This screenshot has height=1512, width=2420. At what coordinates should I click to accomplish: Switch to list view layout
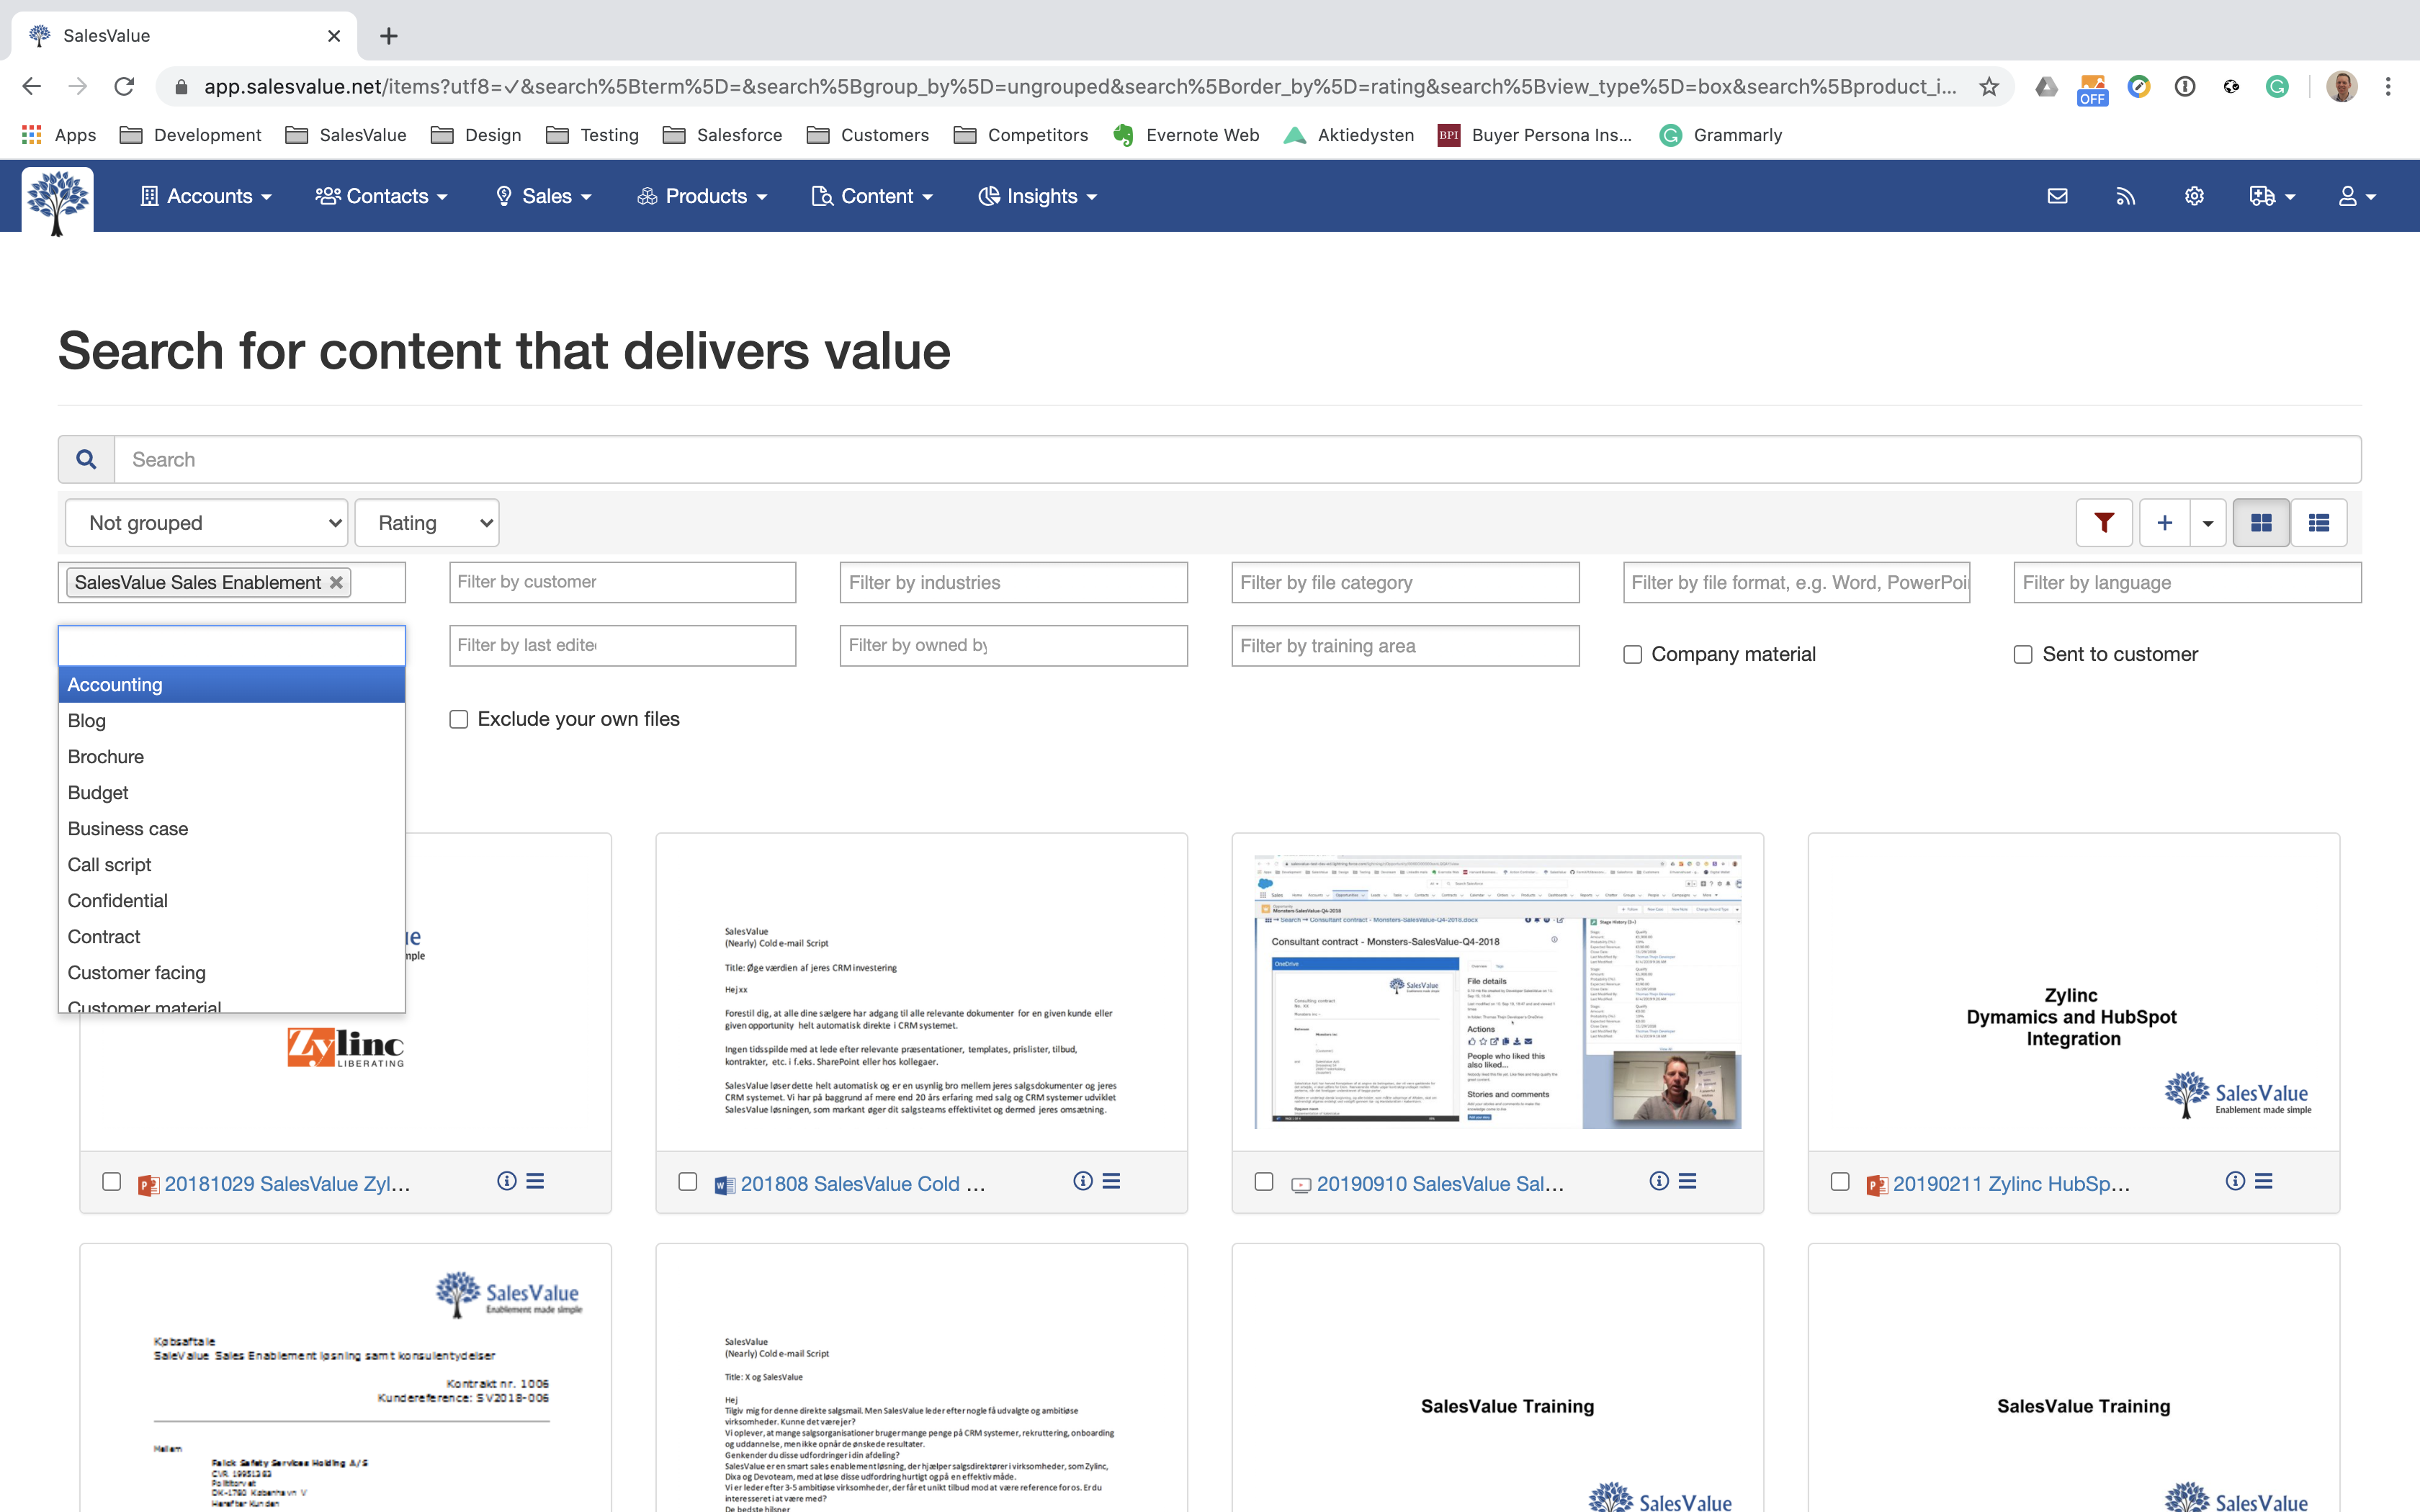coord(2318,523)
